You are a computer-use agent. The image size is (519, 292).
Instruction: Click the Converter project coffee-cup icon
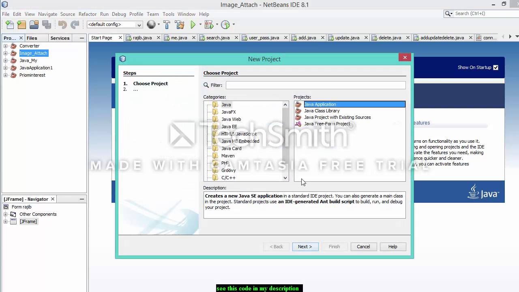13,46
